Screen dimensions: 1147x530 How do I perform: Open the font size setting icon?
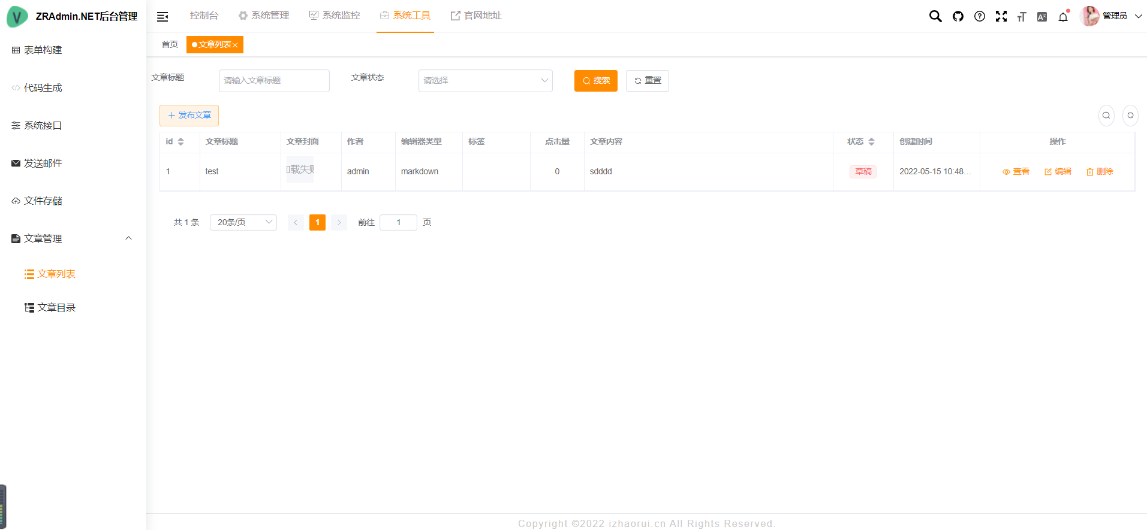click(1022, 17)
